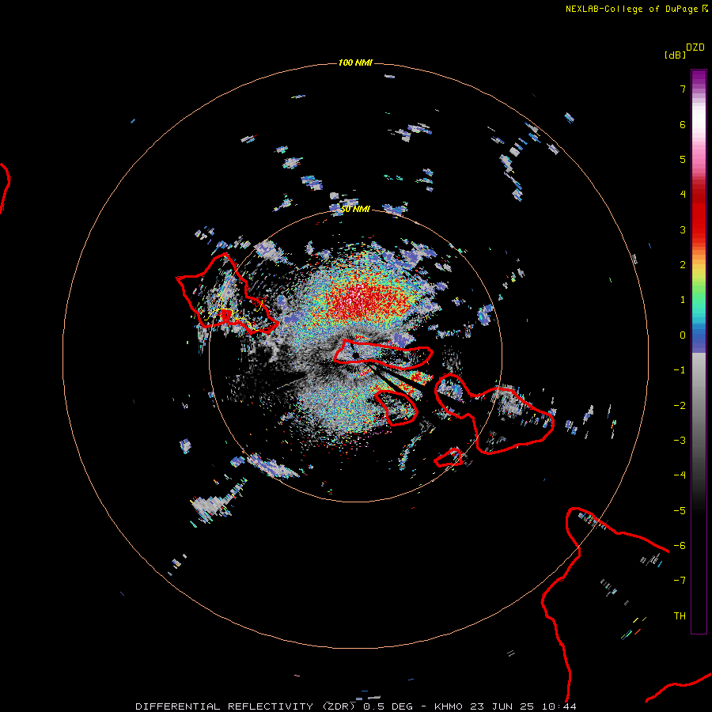Click the color scale value -7
Screen dimensions: 712x712
click(680, 581)
